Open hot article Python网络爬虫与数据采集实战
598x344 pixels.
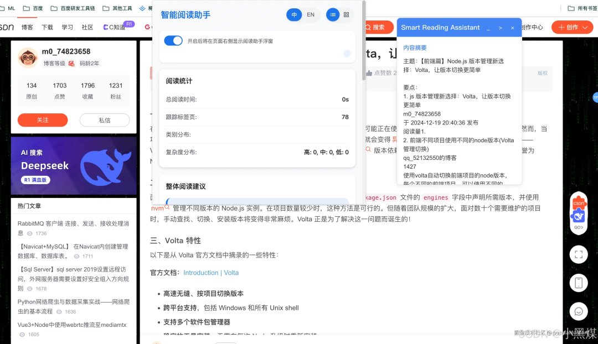tap(73, 306)
